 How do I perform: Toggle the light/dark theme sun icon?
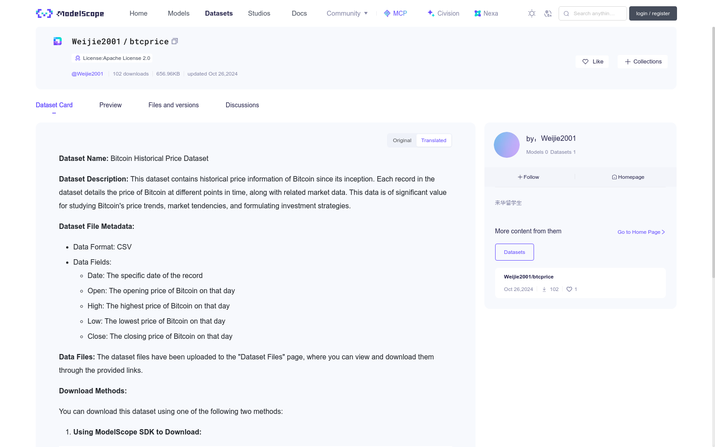[532, 13]
